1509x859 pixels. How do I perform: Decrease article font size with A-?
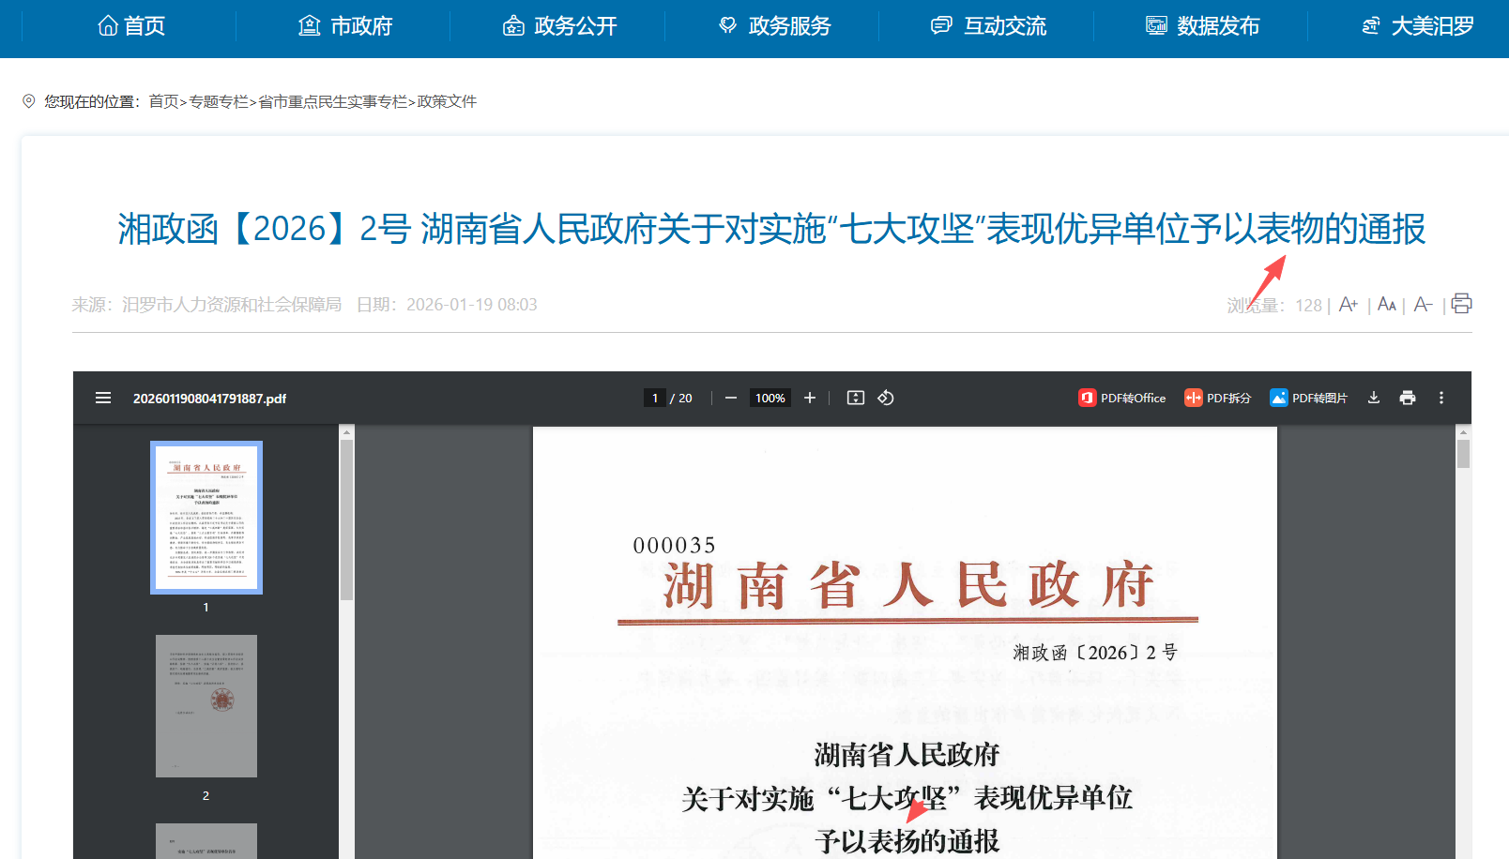point(1423,305)
